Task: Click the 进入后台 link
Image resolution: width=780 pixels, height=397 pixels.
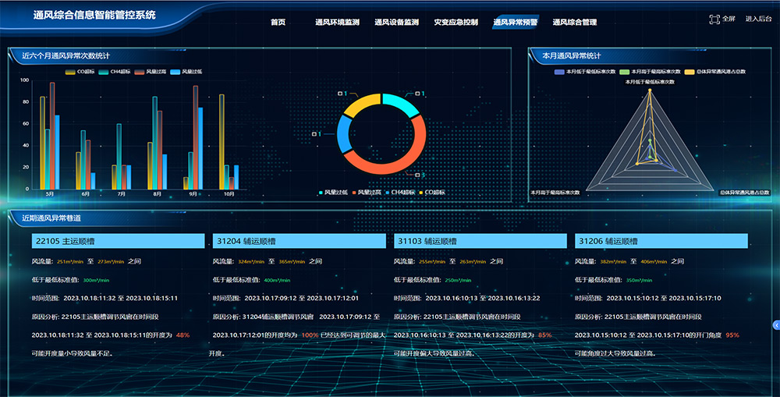Action: pyautogui.click(x=758, y=19)
